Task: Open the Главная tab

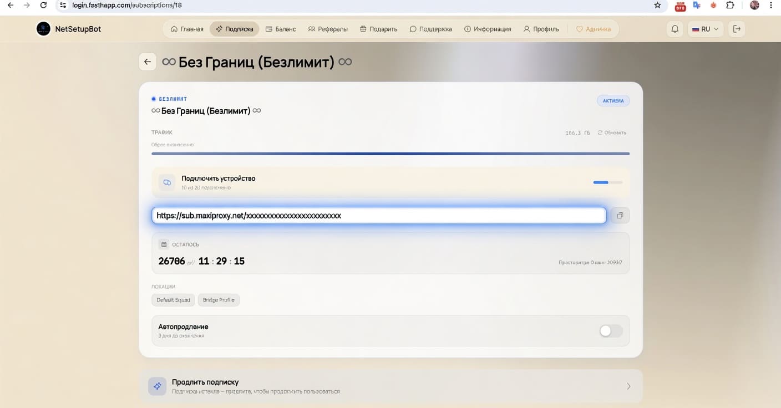Action: (187, 29)
